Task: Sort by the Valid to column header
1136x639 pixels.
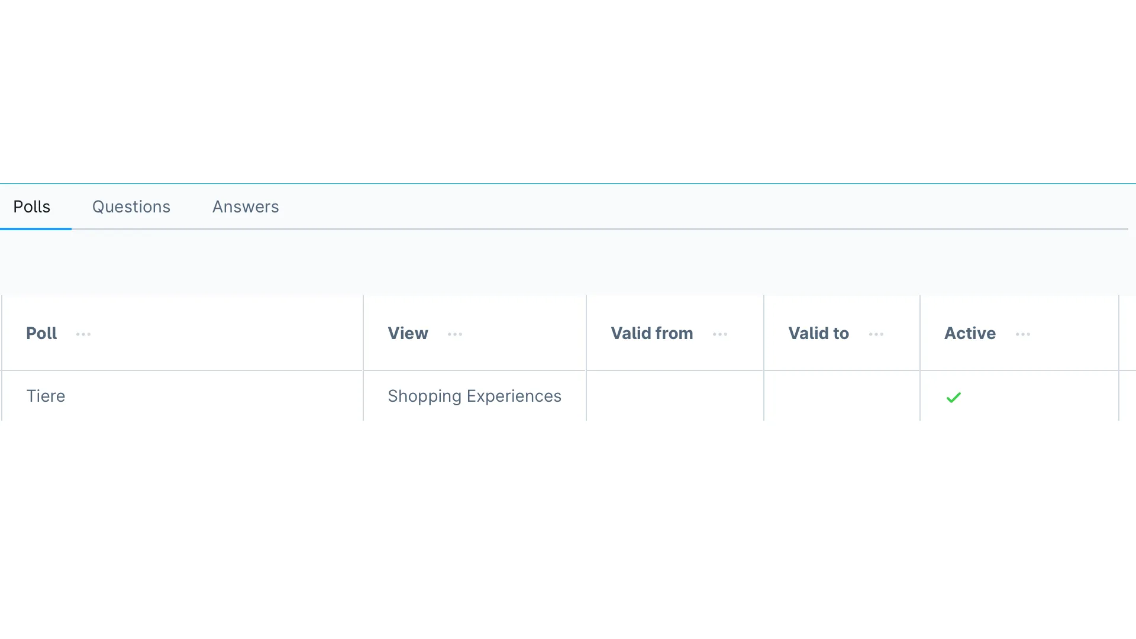Action: click(x=818, y=333)
